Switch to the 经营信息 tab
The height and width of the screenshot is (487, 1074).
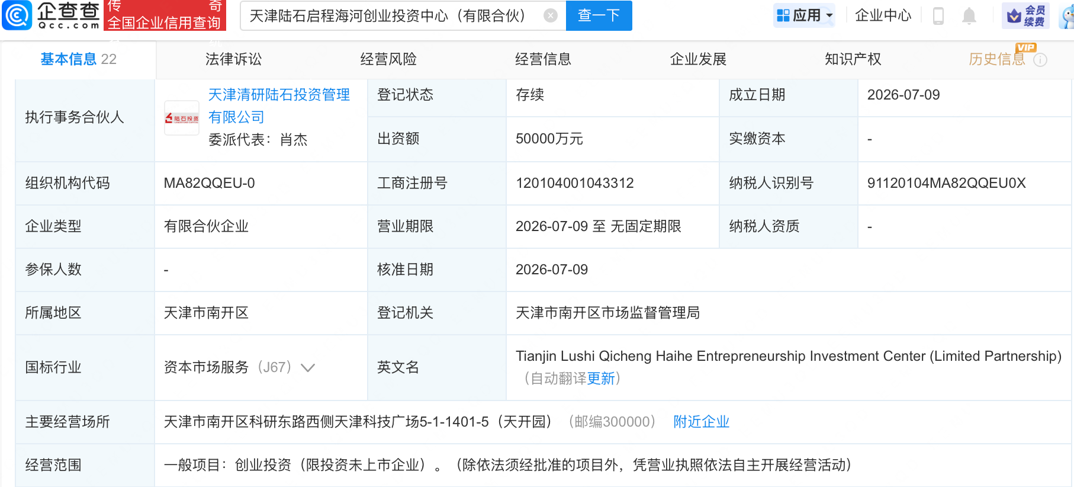click(543, 59)
